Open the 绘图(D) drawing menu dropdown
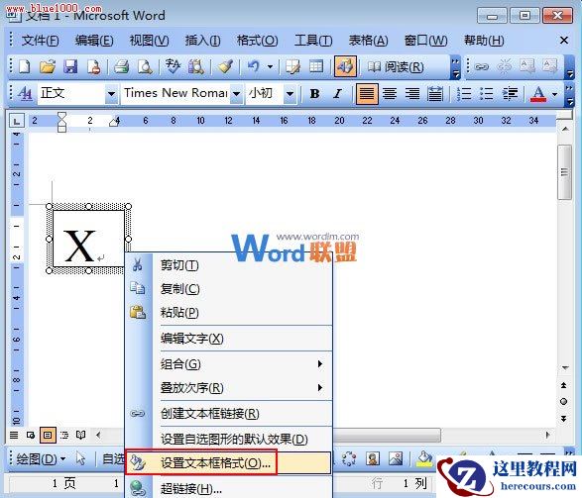 [x=42, y=459]
